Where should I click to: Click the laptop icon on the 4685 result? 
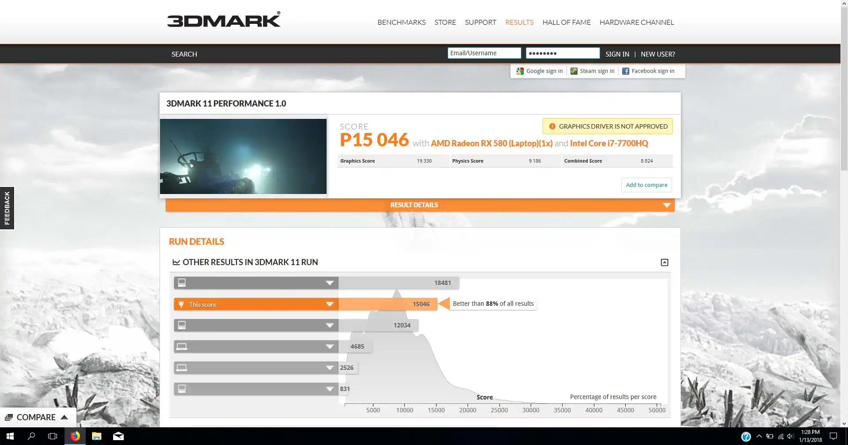coord(183,346)
